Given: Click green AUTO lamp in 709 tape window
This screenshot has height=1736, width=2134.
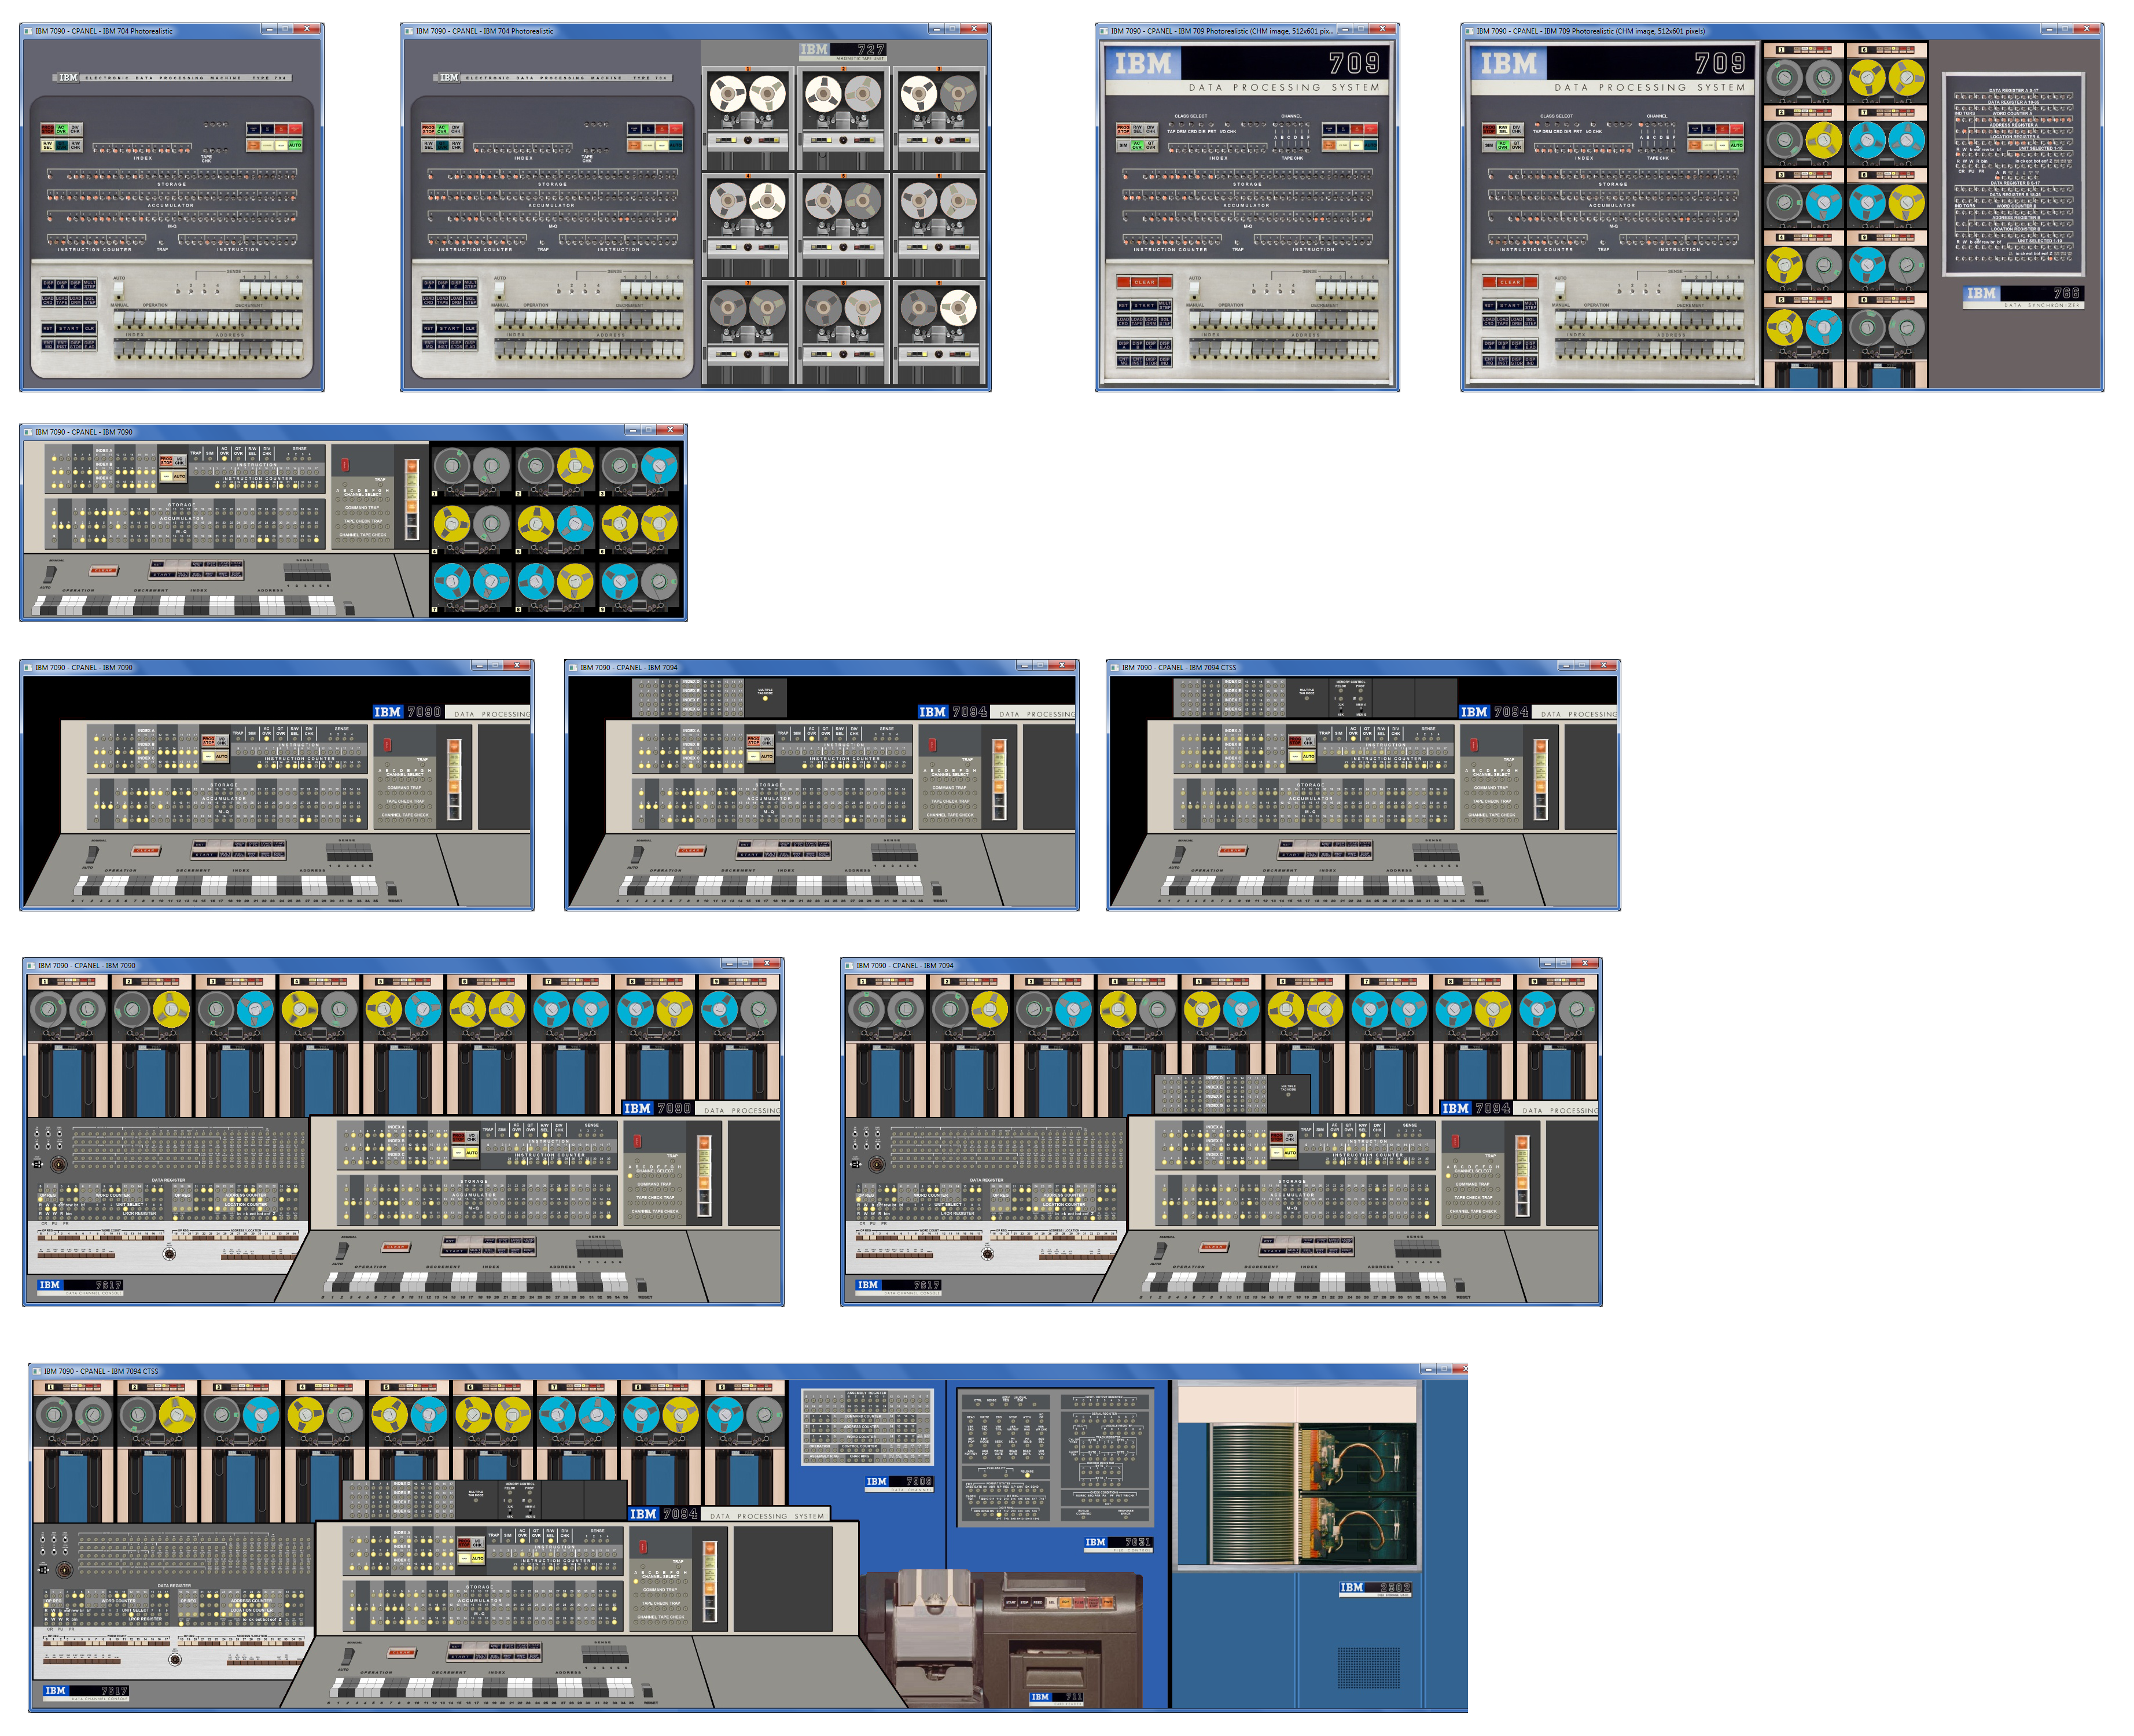Looking at the screenshot, I should pyautogui.click(x=1736, y=146).
